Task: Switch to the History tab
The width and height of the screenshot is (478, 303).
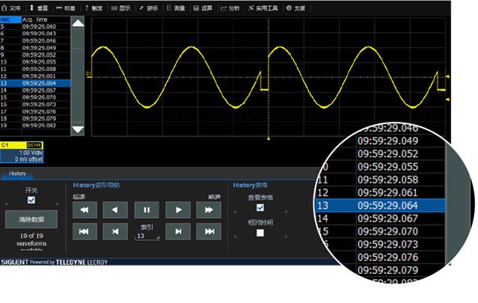Action: click(17, 174)
